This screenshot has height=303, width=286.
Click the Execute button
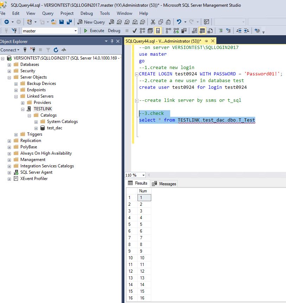click(94, 31)
